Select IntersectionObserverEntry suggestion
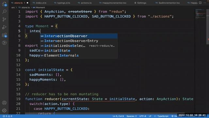The height and width of the screenshot is (118, 209). (x=79, y=41)
